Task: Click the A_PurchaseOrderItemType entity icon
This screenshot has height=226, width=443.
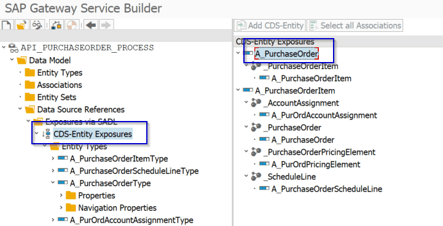Action: (x=63, y=158)
